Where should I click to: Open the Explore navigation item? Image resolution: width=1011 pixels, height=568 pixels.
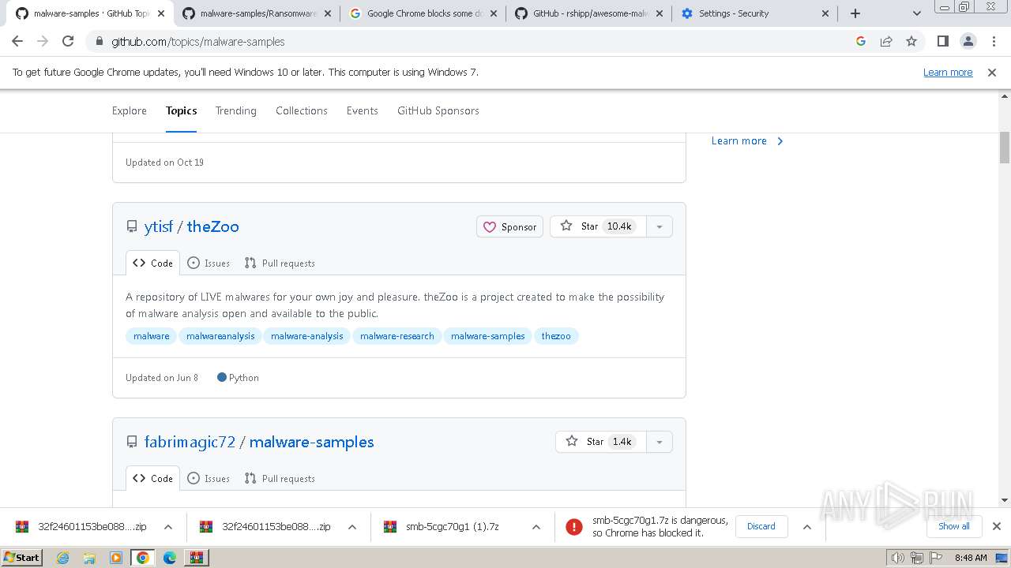pos(130,110)
